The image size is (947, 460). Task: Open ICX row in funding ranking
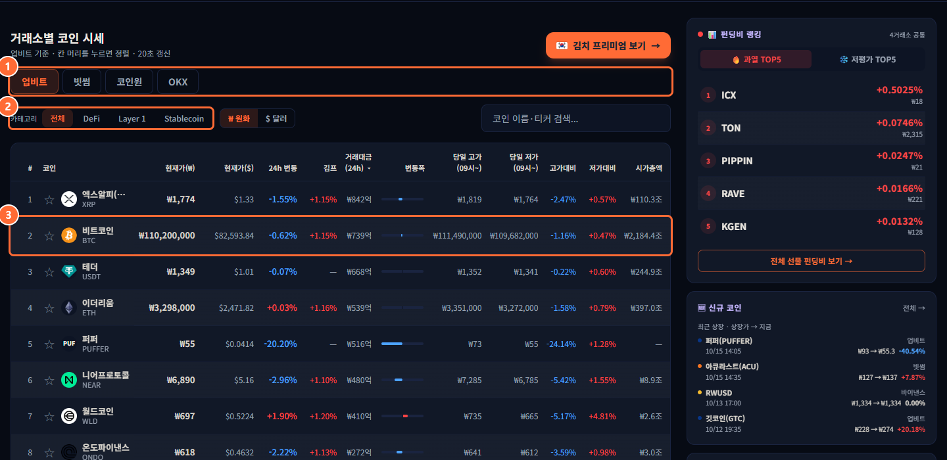[812, 95]
